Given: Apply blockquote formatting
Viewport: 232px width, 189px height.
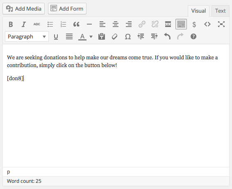Looking at the screenshot, I should tap(76, 24).
